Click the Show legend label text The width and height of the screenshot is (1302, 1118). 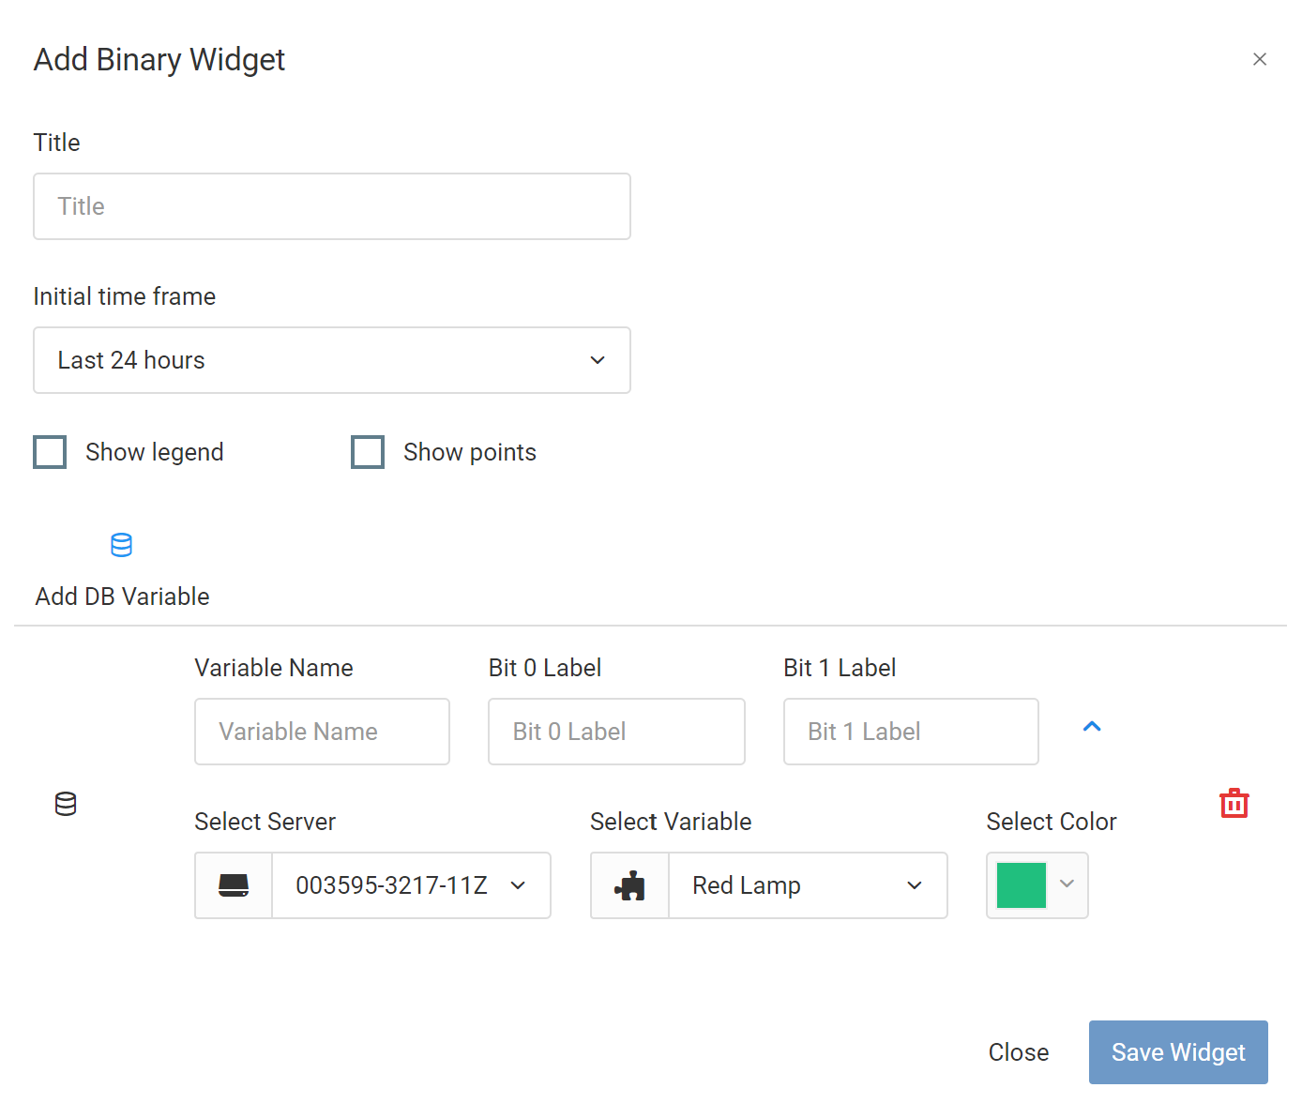click(x=155, y=452)
